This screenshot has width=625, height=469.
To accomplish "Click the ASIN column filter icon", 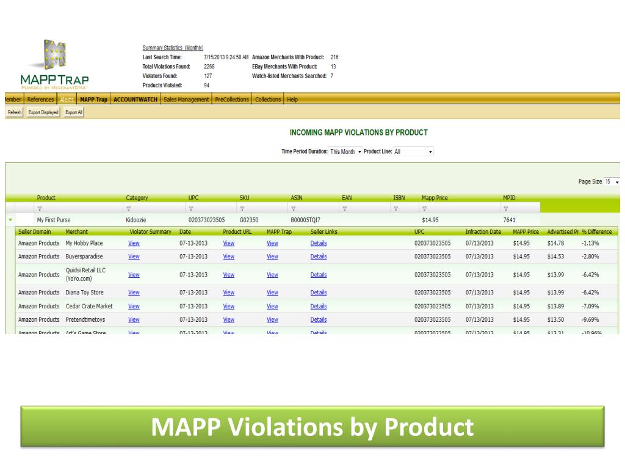I will (x=294, y=209).
